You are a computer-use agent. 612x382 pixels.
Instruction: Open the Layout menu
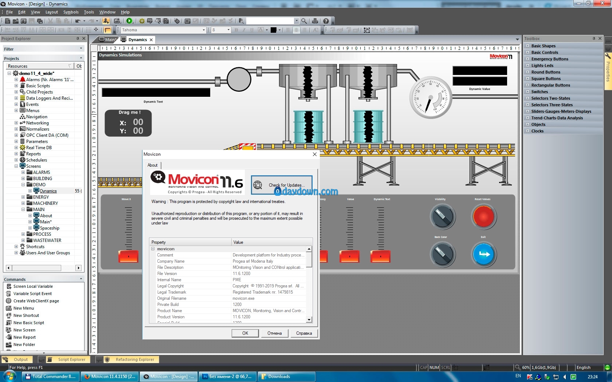coord(51,12)
